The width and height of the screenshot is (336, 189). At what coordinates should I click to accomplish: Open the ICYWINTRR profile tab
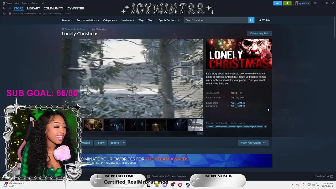[75, 8]
